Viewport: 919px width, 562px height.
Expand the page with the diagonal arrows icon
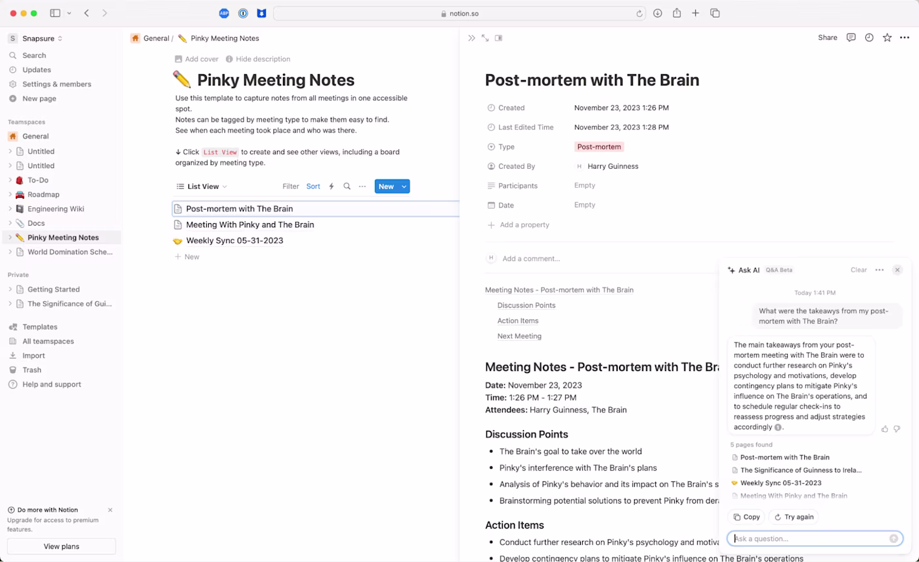coord(485,37)
